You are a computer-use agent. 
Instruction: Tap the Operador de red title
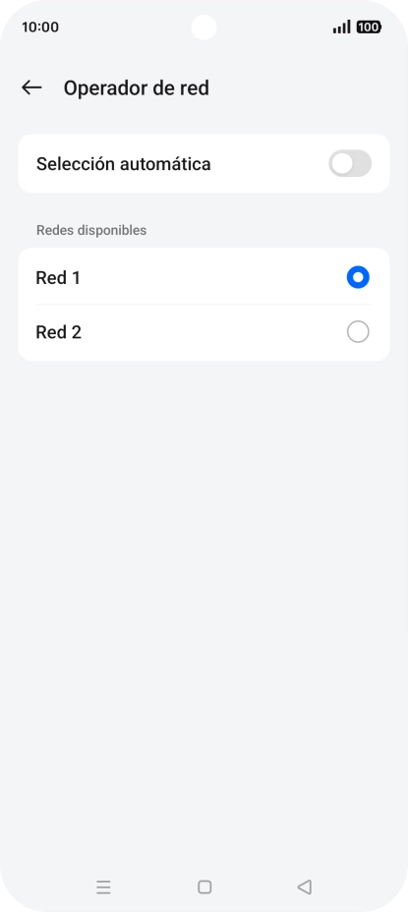tap(137, 88)
